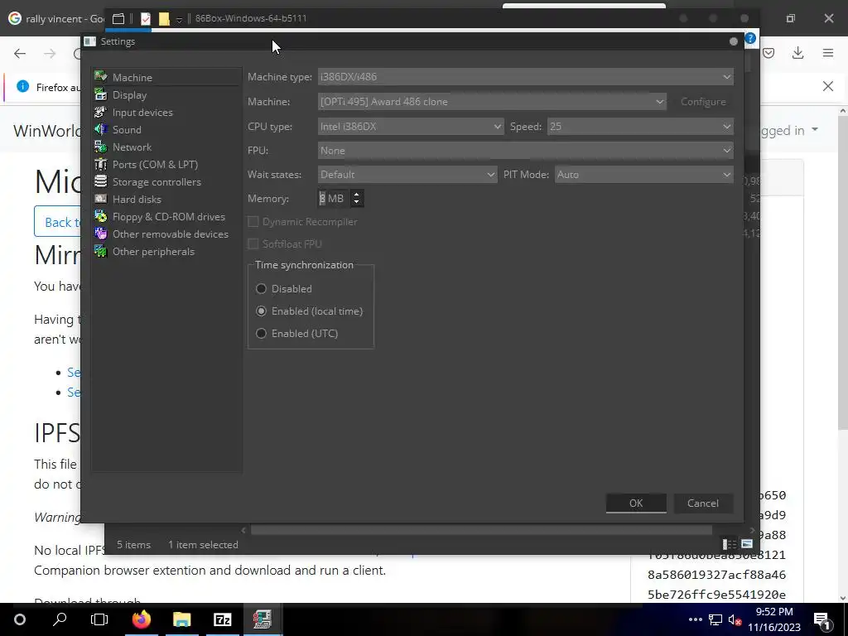Expand the Wait states dropdown
This screenshot has height=636, width=848.
coord(407,174)
